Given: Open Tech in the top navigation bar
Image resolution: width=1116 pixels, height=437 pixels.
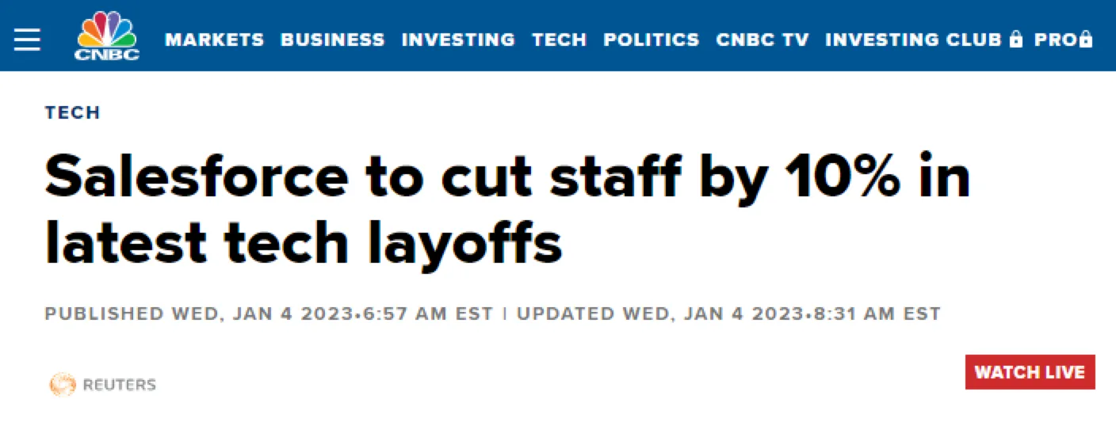Looking at the screenshot, I should coord(559,40).
